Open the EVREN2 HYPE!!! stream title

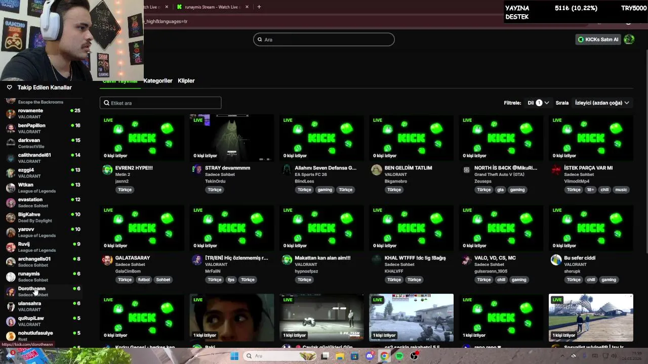tap(134, 168)
